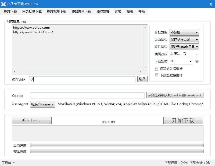The image size is (215, 166).
Task: Click the rabbit app logo icon
Action: (x=4, y=4)
